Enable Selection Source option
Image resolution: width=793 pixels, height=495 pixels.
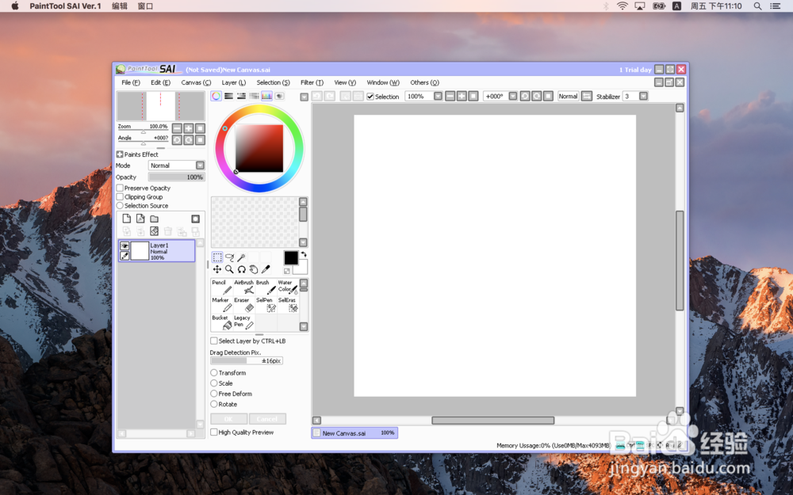(120, 206)
